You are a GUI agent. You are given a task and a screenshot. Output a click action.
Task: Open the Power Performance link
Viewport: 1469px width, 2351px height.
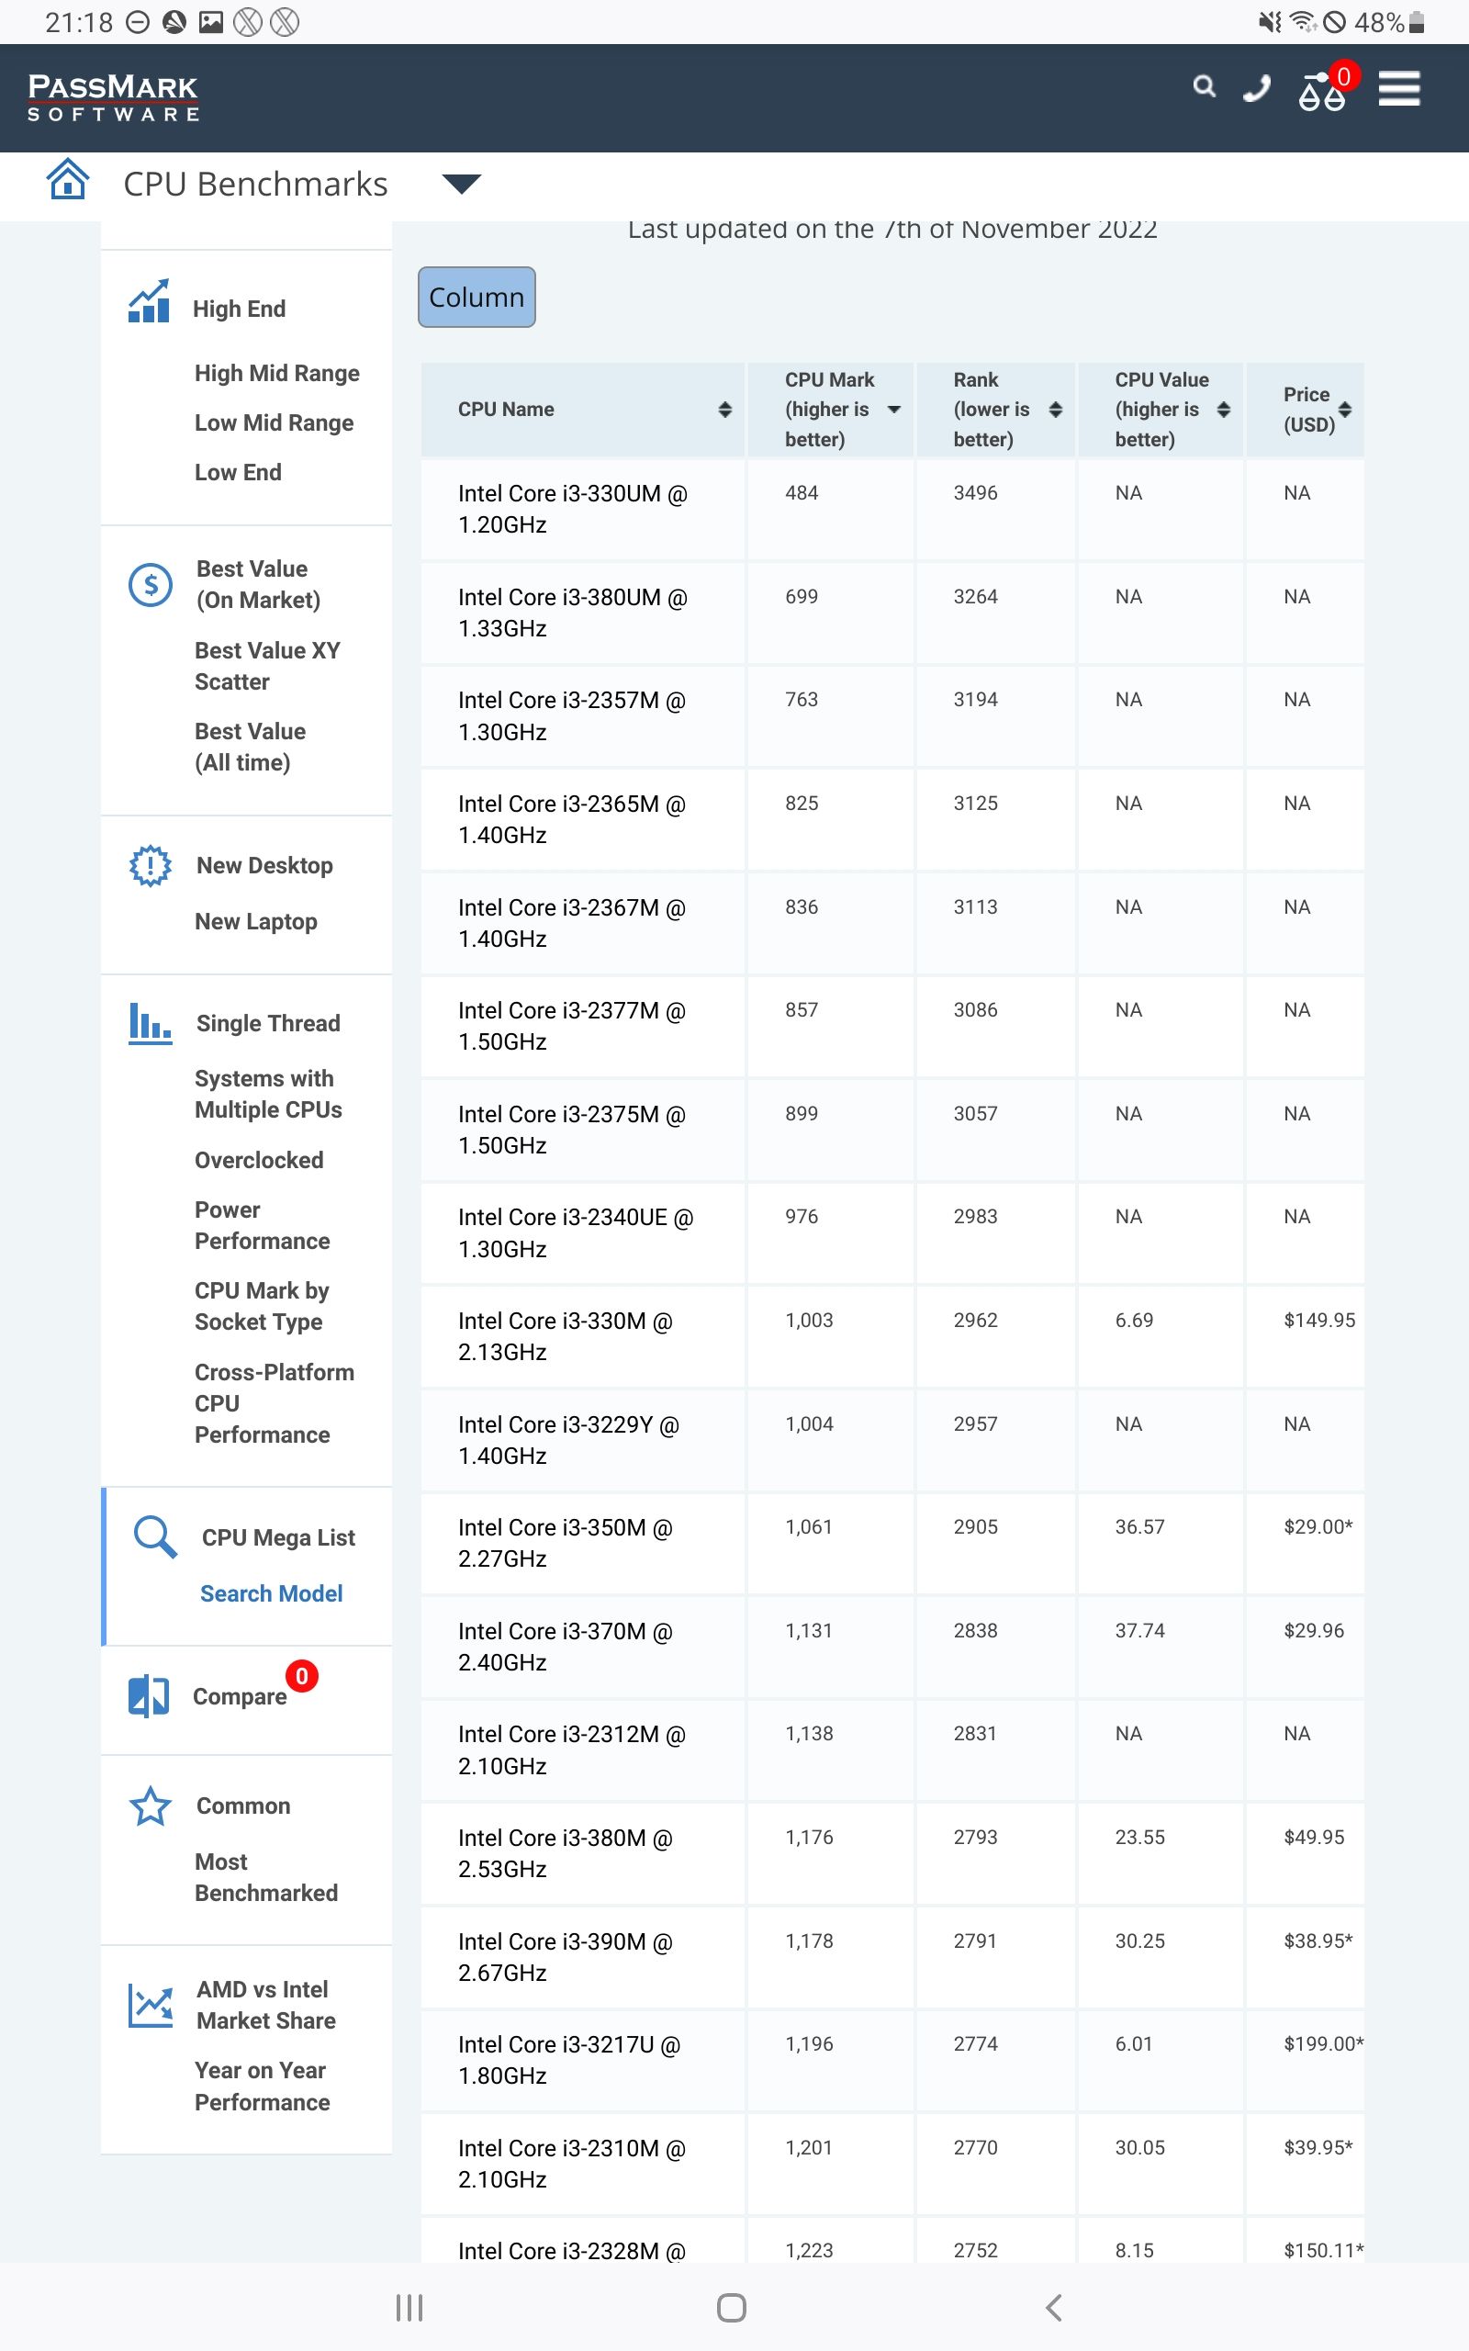point(262,1226)
